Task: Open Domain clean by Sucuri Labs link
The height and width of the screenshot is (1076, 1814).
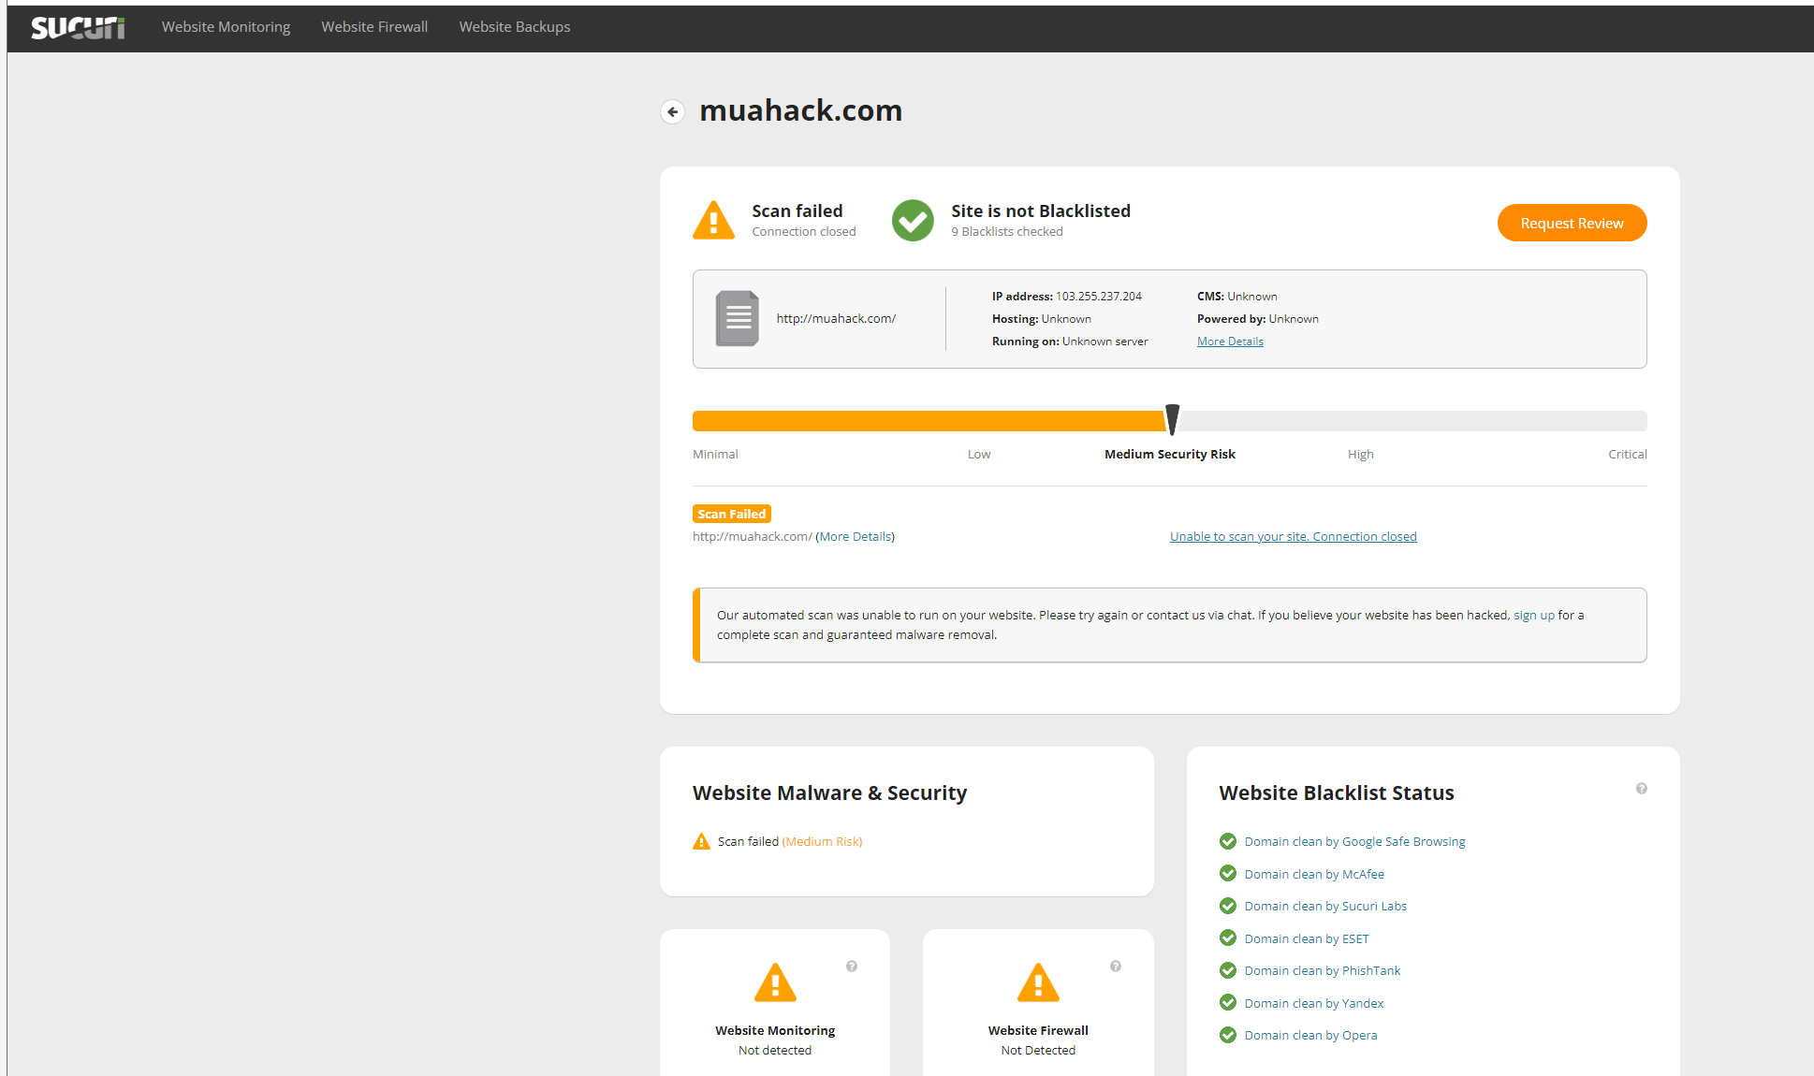Action: click(x=1325, y=907)
